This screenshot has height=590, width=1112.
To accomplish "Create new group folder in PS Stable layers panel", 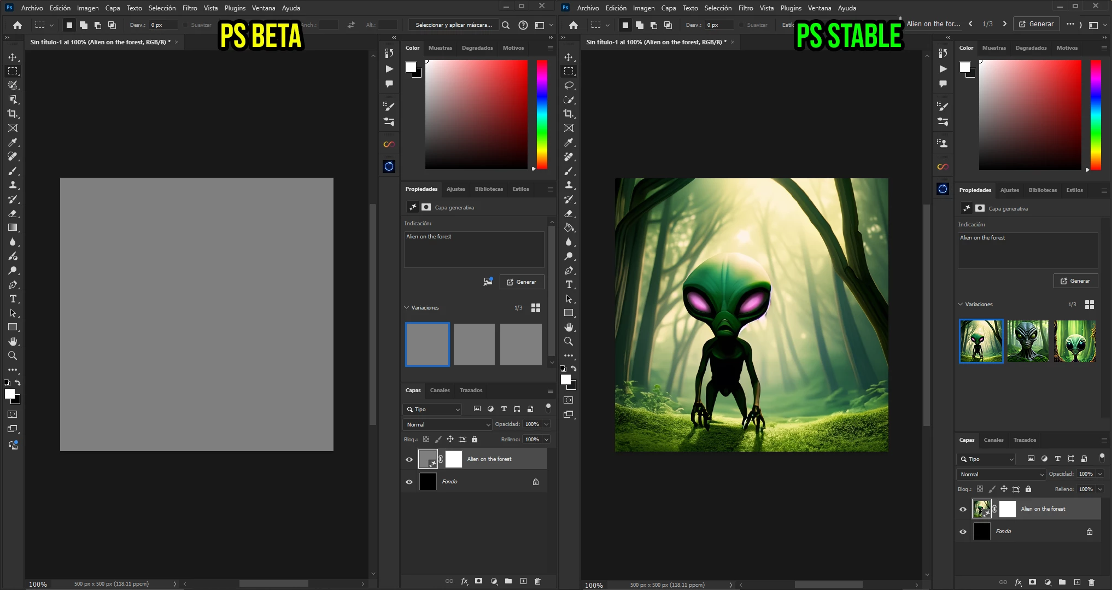I will (x=1062, y=582).
